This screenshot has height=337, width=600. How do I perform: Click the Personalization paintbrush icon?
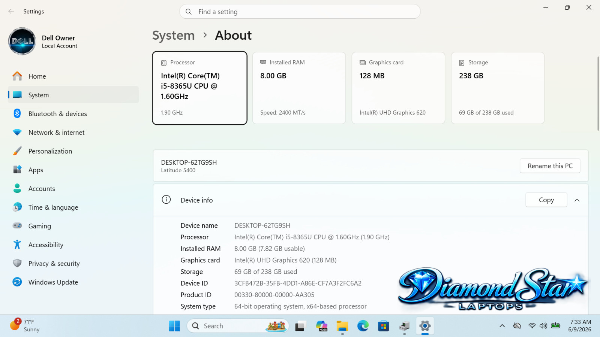[x=17, y=151]
